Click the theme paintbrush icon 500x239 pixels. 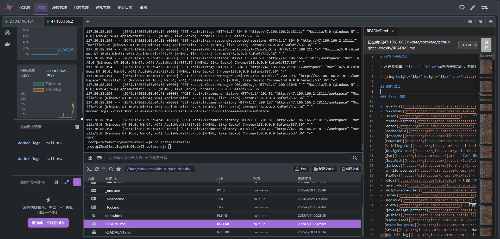(472, 7)
